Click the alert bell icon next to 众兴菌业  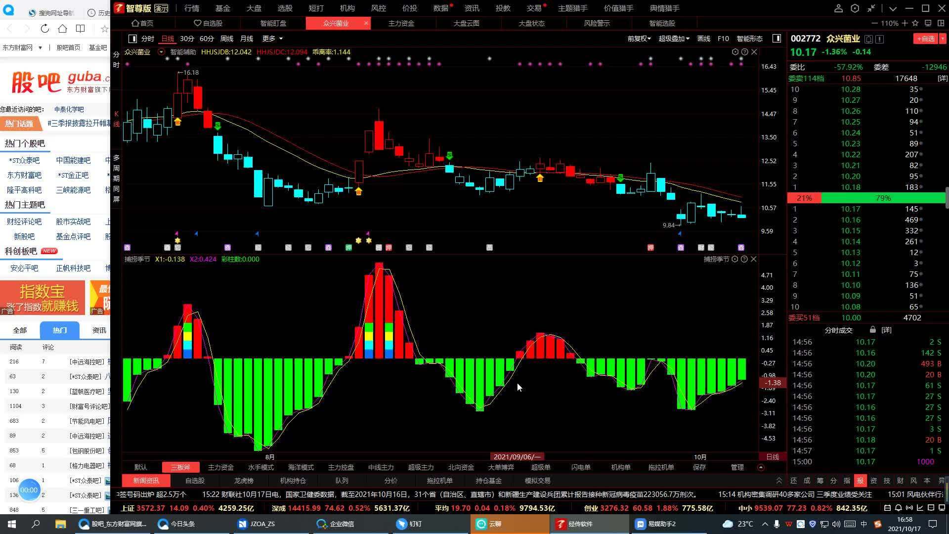click(869, 39)
